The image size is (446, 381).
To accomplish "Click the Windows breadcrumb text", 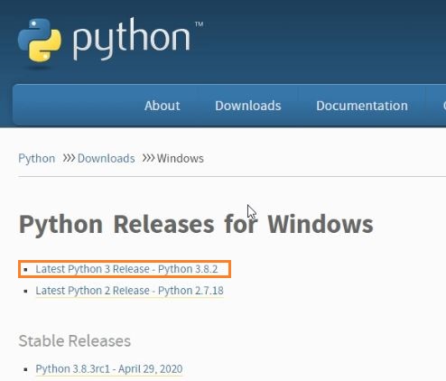I will coord(181,158).
